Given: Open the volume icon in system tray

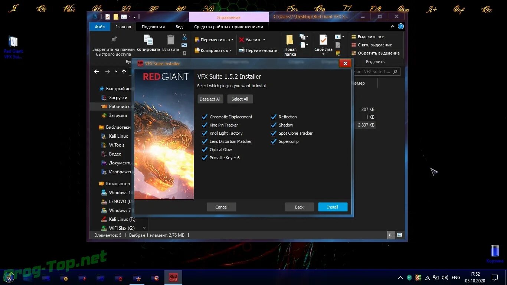Looking at the screenshot, I should (445, 278).
